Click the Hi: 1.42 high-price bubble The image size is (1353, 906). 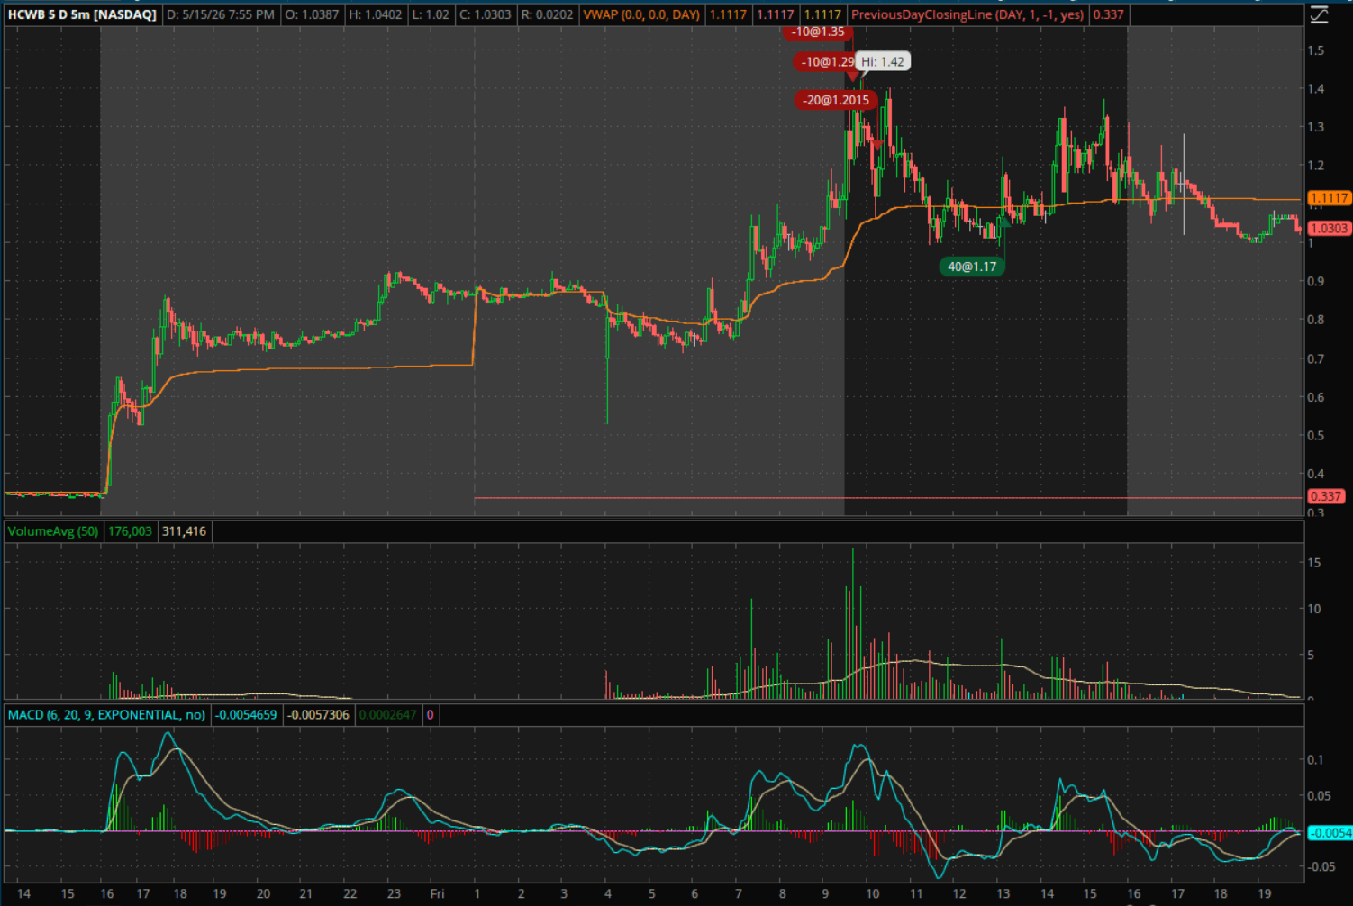click(883, 61)
